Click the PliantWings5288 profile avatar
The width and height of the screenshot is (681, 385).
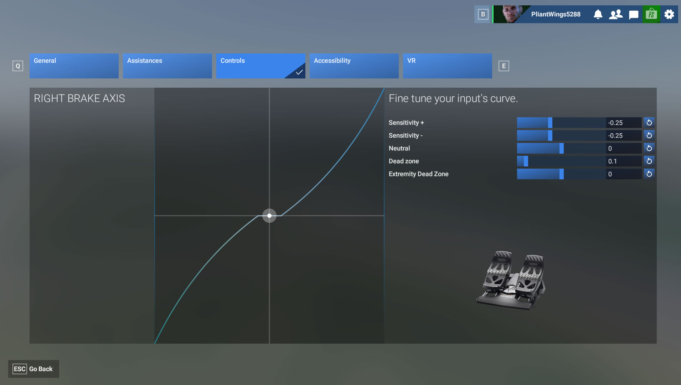(x=511, y=14)
